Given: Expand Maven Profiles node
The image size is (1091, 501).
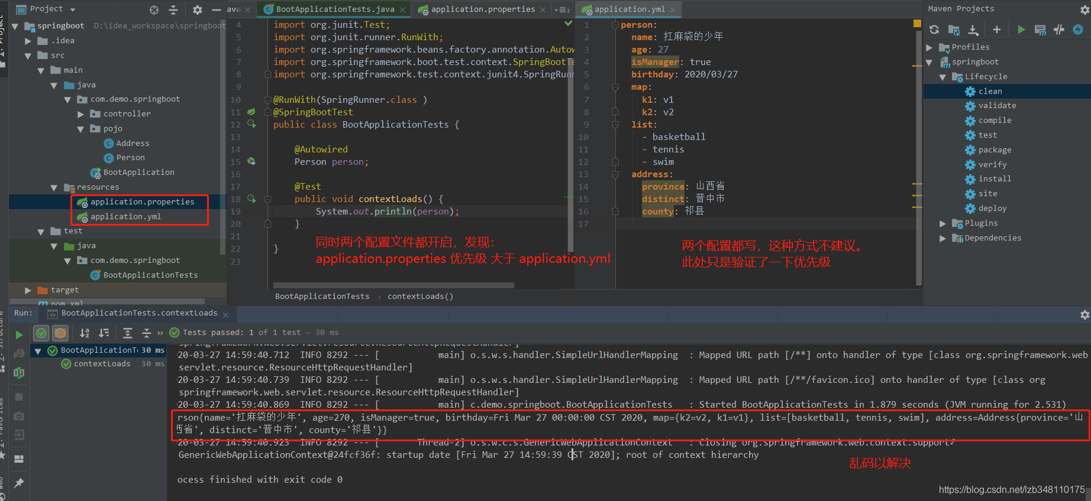Looking at the screenshot, I should coord(929,47).
